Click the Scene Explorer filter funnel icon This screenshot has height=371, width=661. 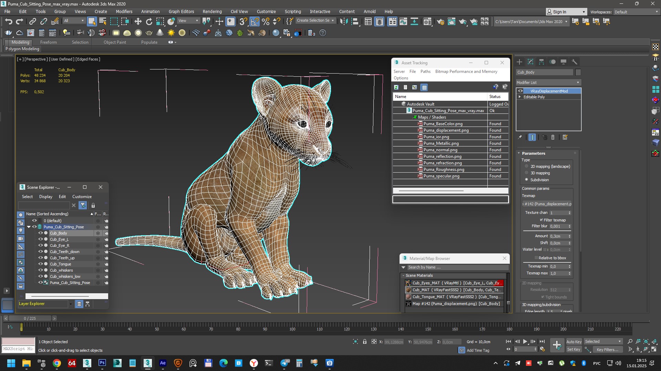tap(83, 205)
